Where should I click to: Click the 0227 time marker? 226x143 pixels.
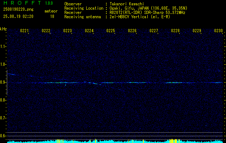coord(154,31)
